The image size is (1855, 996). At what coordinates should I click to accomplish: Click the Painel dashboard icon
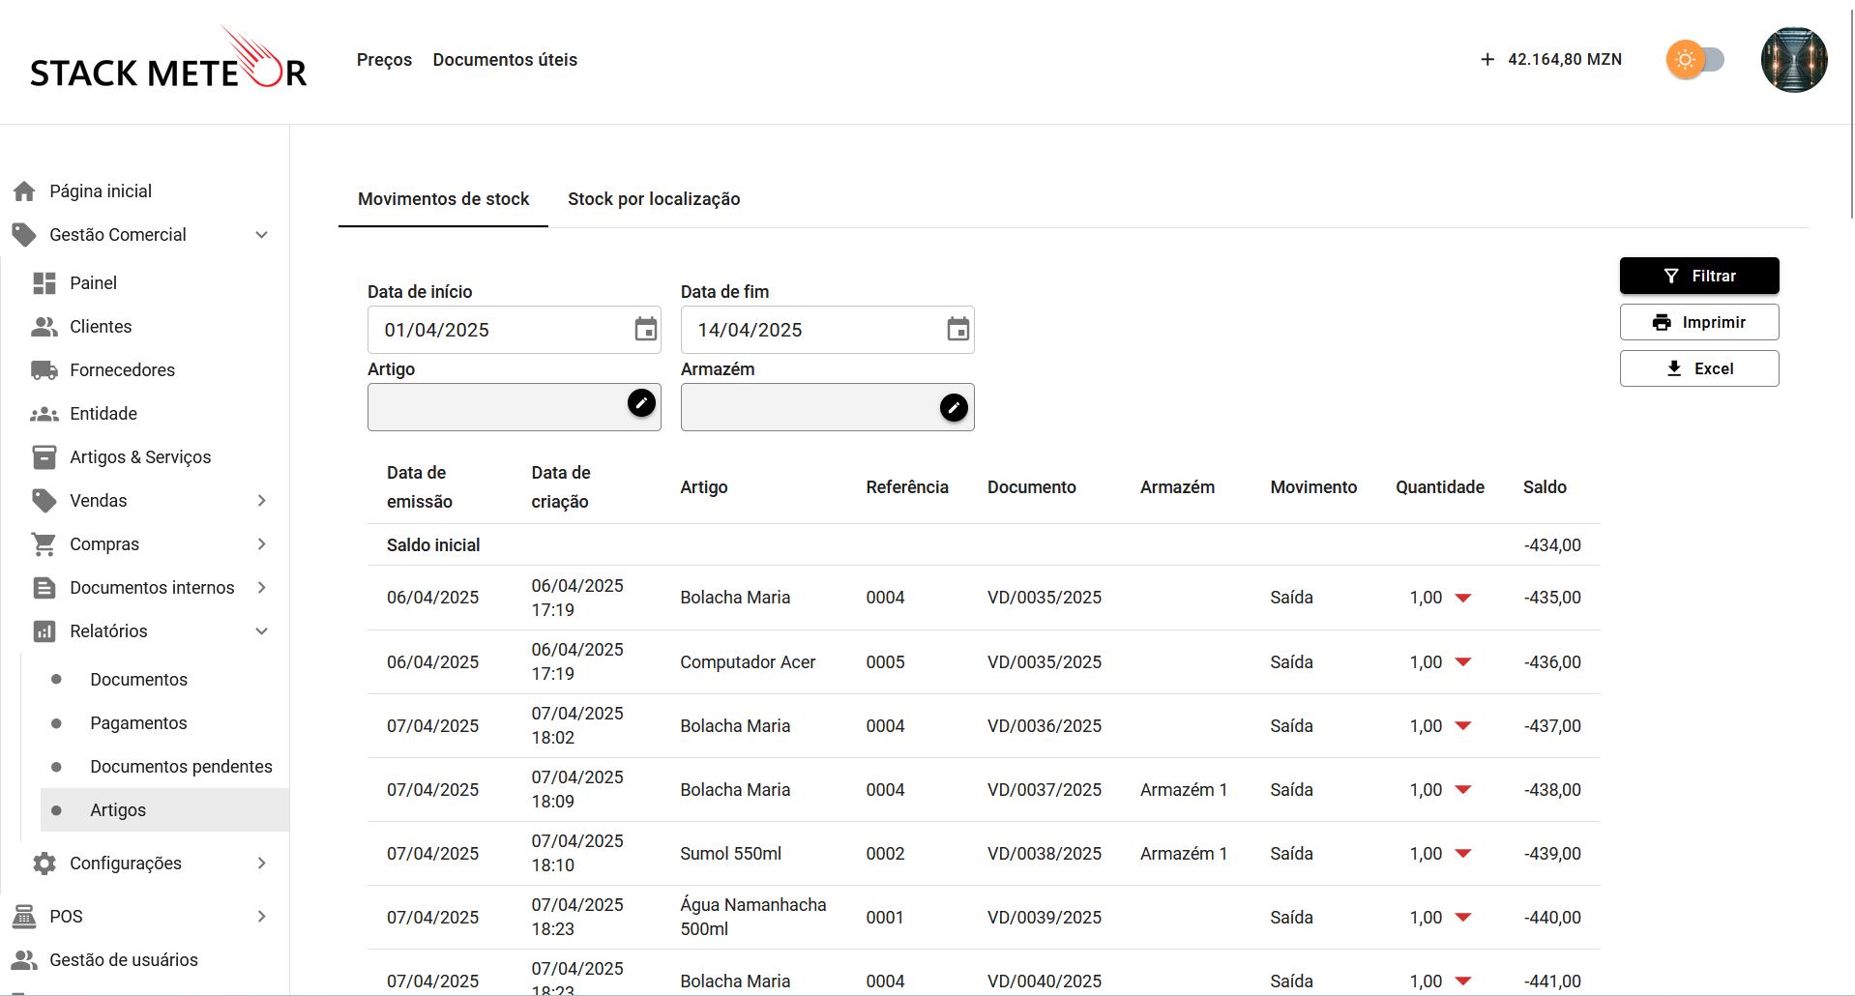tap(44, 283)
